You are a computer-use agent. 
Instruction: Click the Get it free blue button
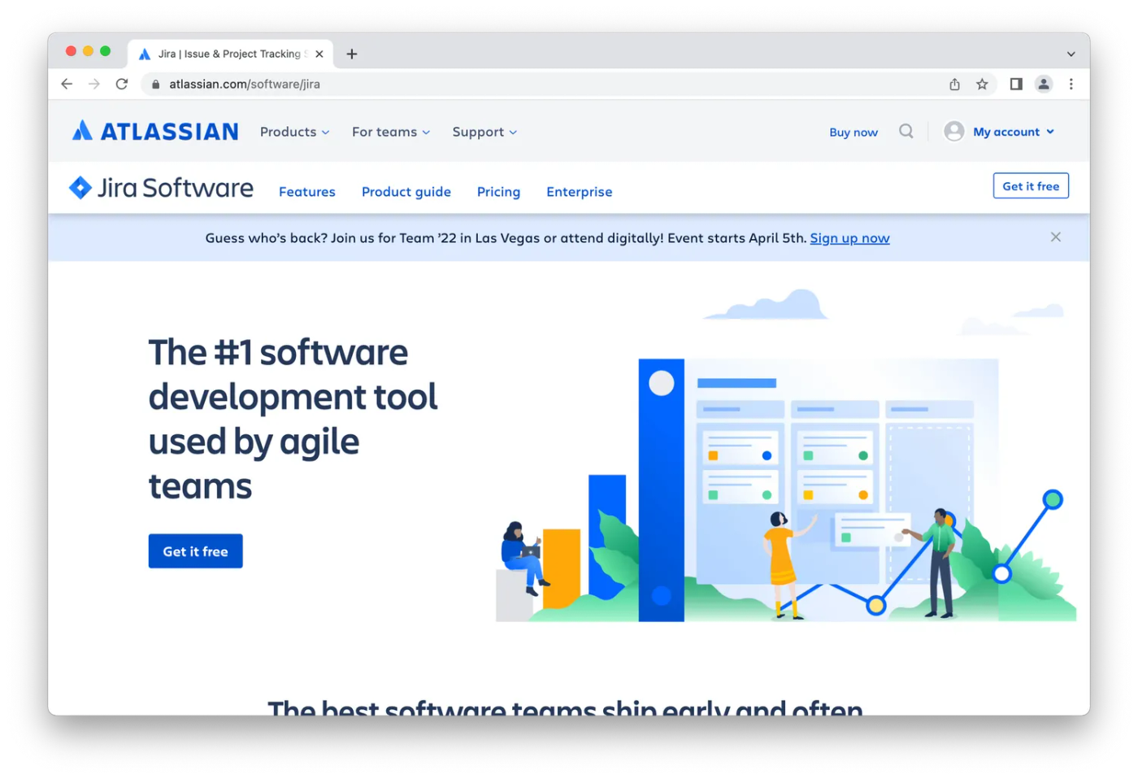(195, 551)
